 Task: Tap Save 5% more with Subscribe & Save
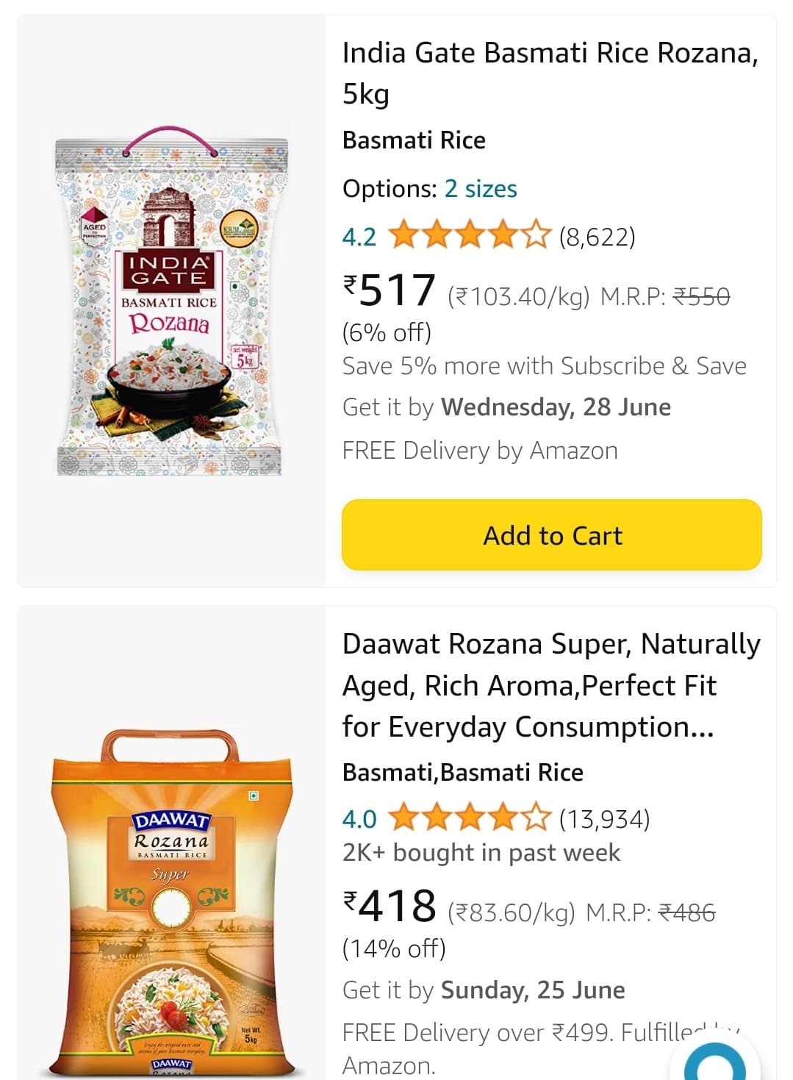tap(544, 366)
